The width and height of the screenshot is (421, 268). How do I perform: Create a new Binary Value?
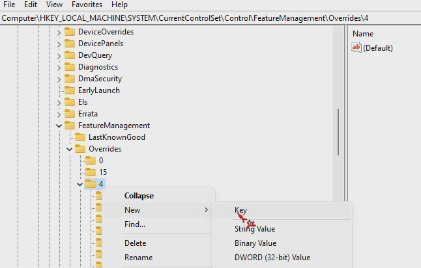coord(282,243)
